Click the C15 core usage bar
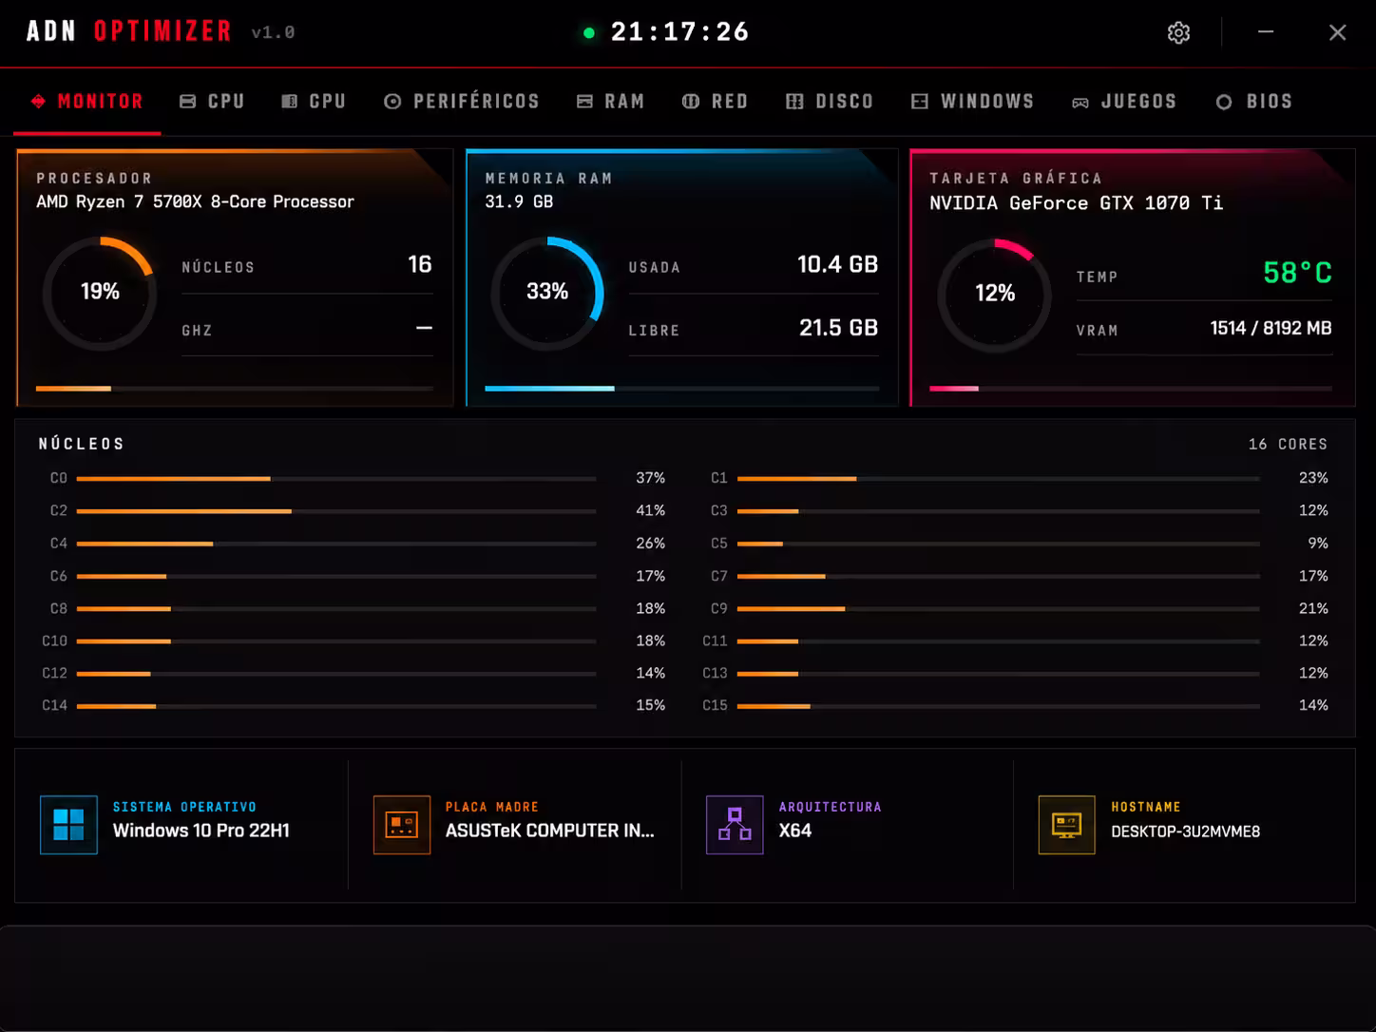The height and width of the screenshot is (1032, 1376). tap(999, 706)
